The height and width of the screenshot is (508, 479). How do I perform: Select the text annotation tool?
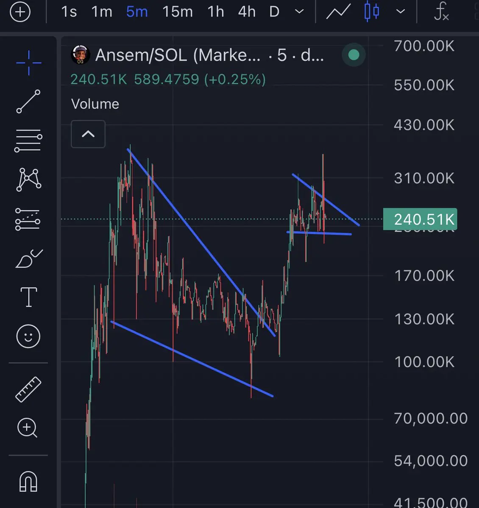coord(29,297)
